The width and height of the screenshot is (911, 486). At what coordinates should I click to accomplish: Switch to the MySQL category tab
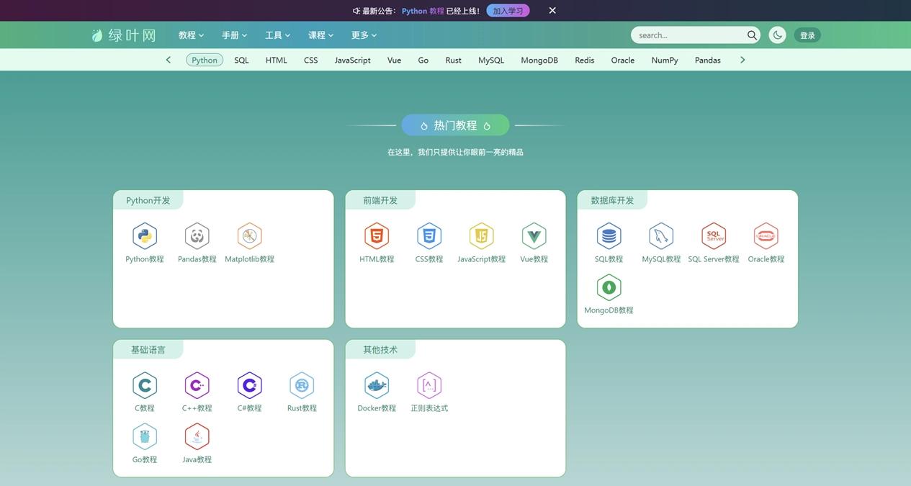pos(490,60)
